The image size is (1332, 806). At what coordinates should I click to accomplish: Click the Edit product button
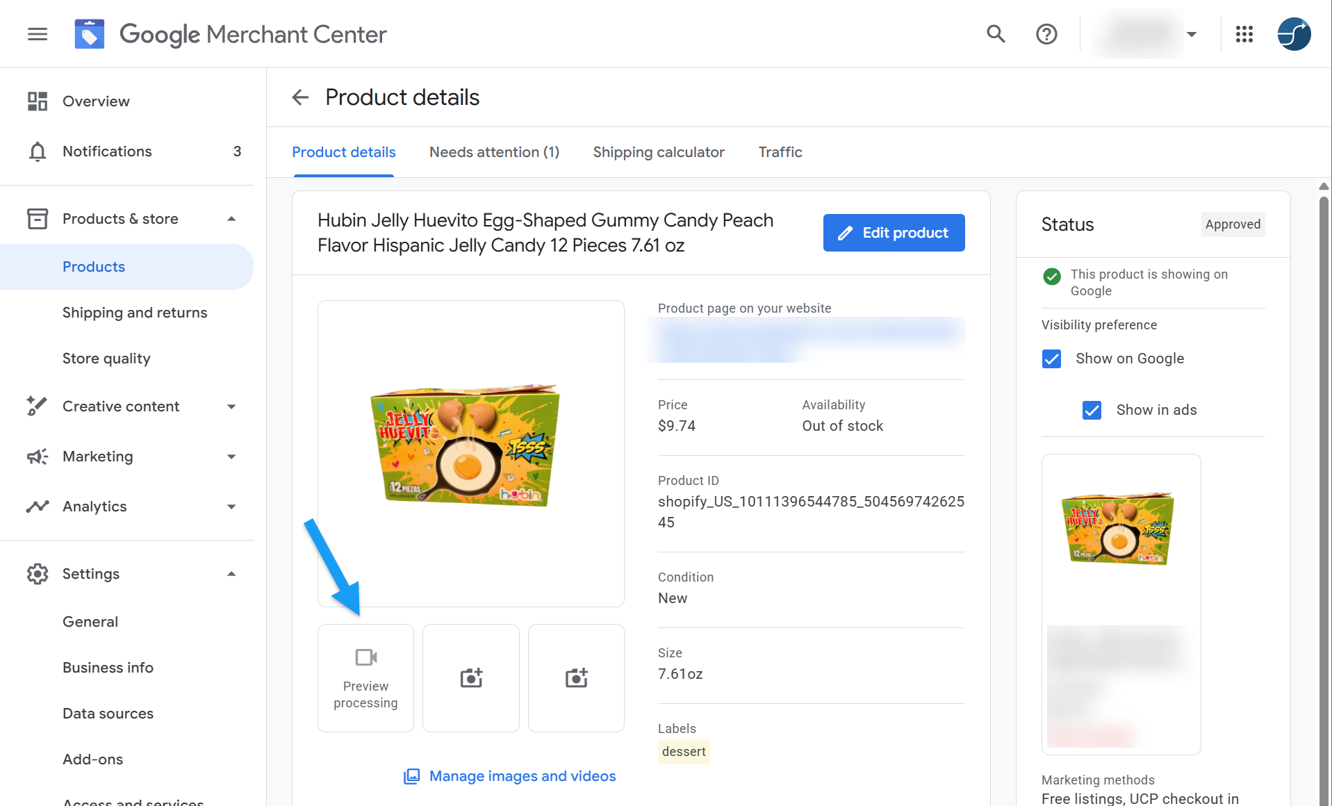[894, 233]
